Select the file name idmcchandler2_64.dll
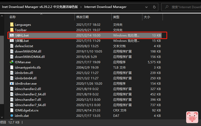This screenshot has height=126, width=201. click(x=30, y=94)
